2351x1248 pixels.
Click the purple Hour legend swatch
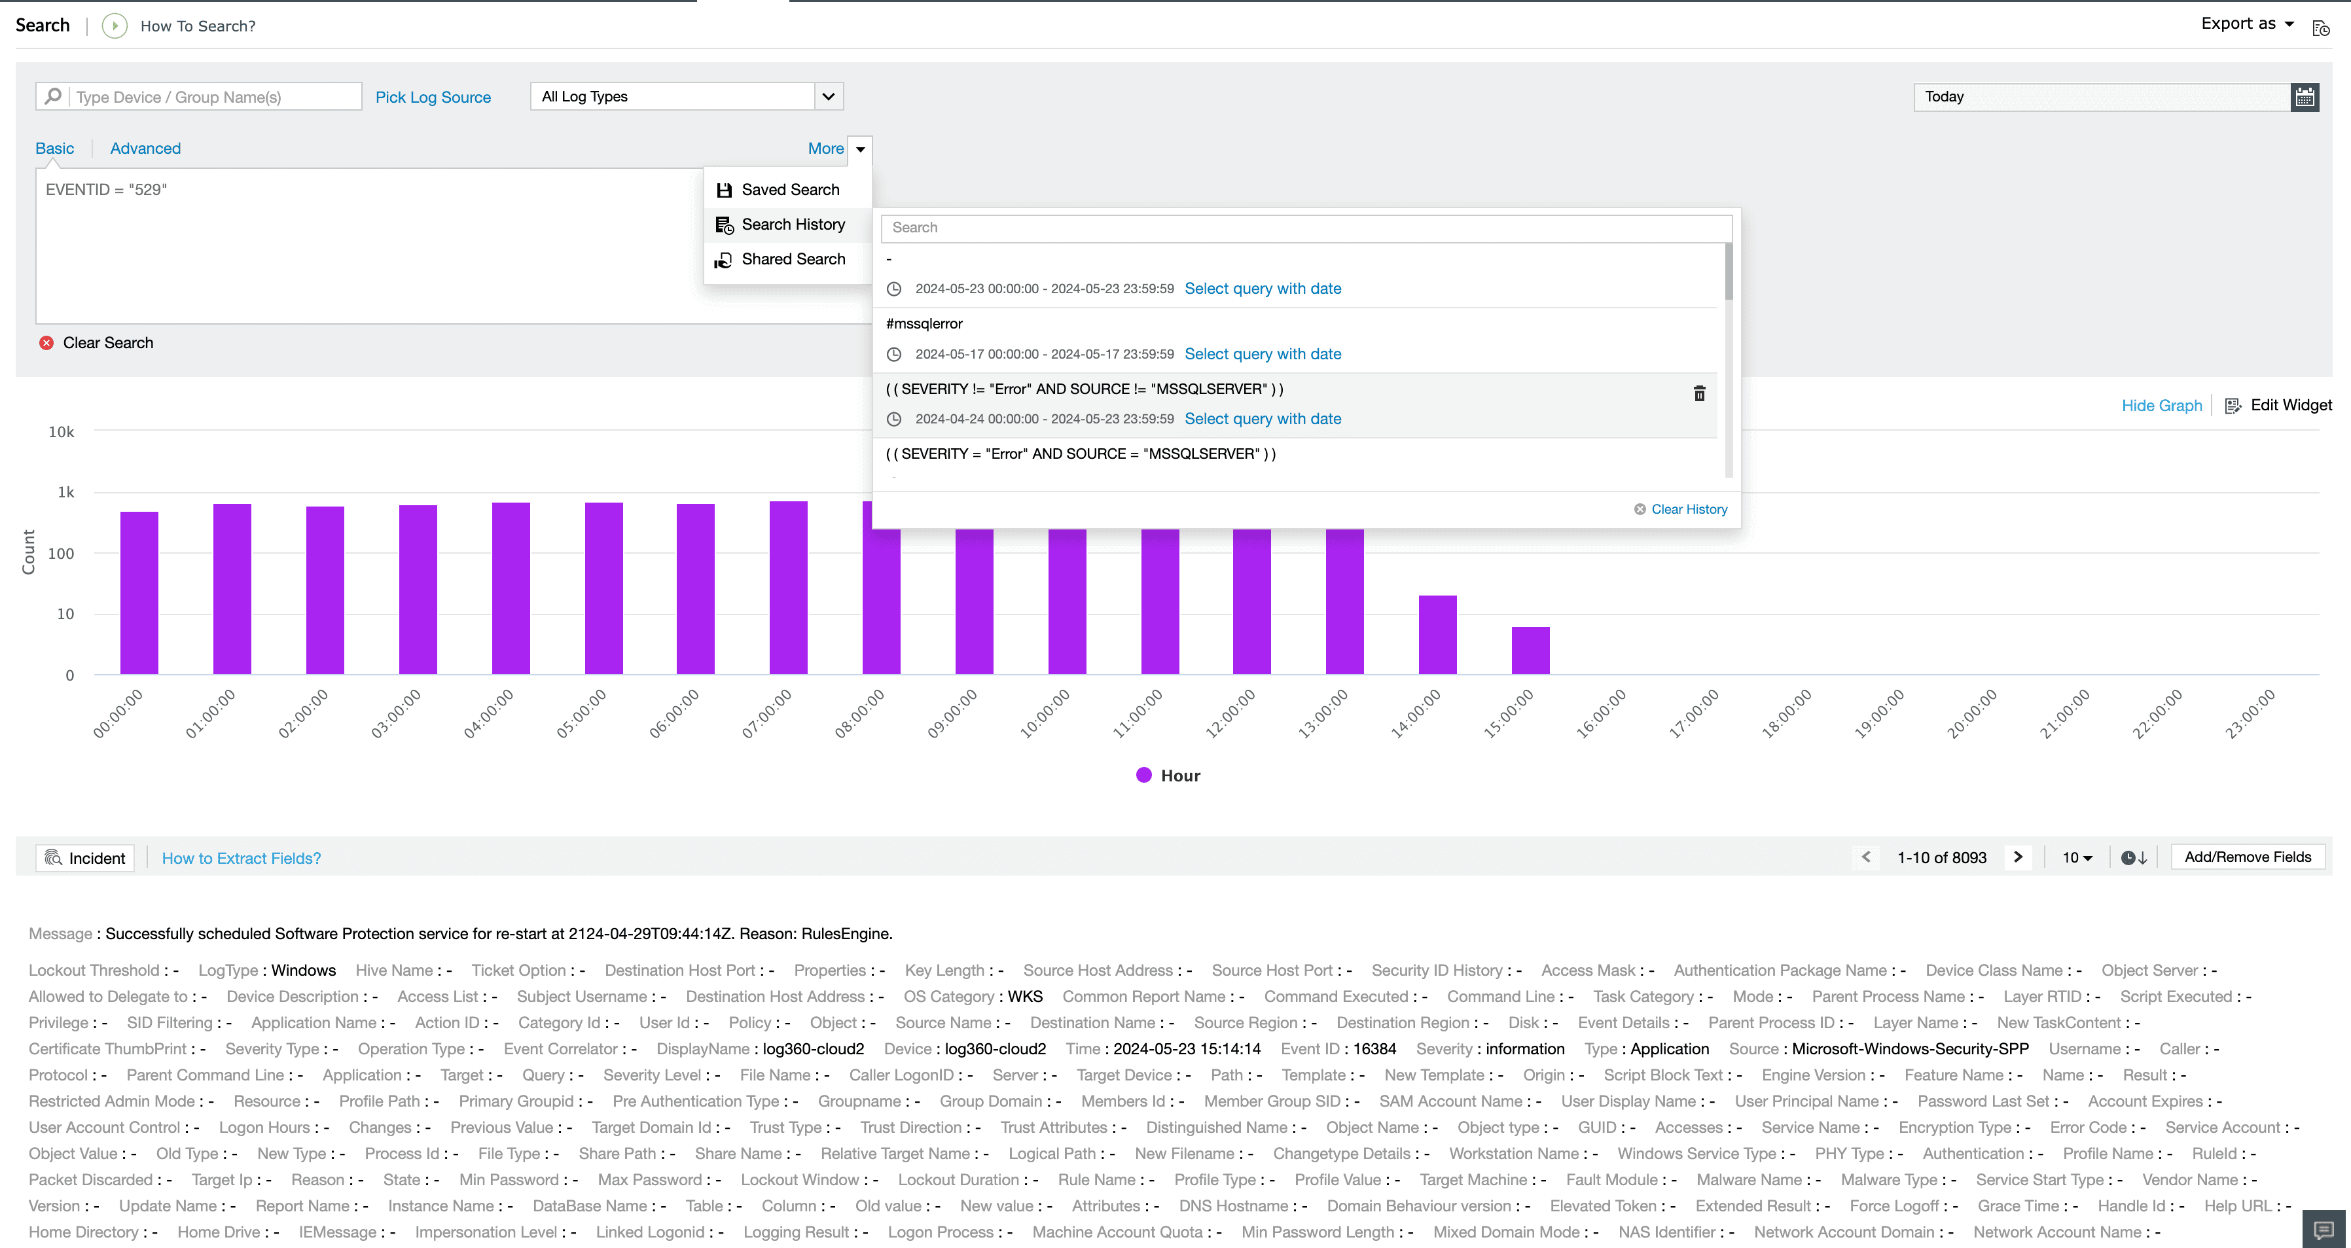pyautogui.click(x=1143, y=775)
